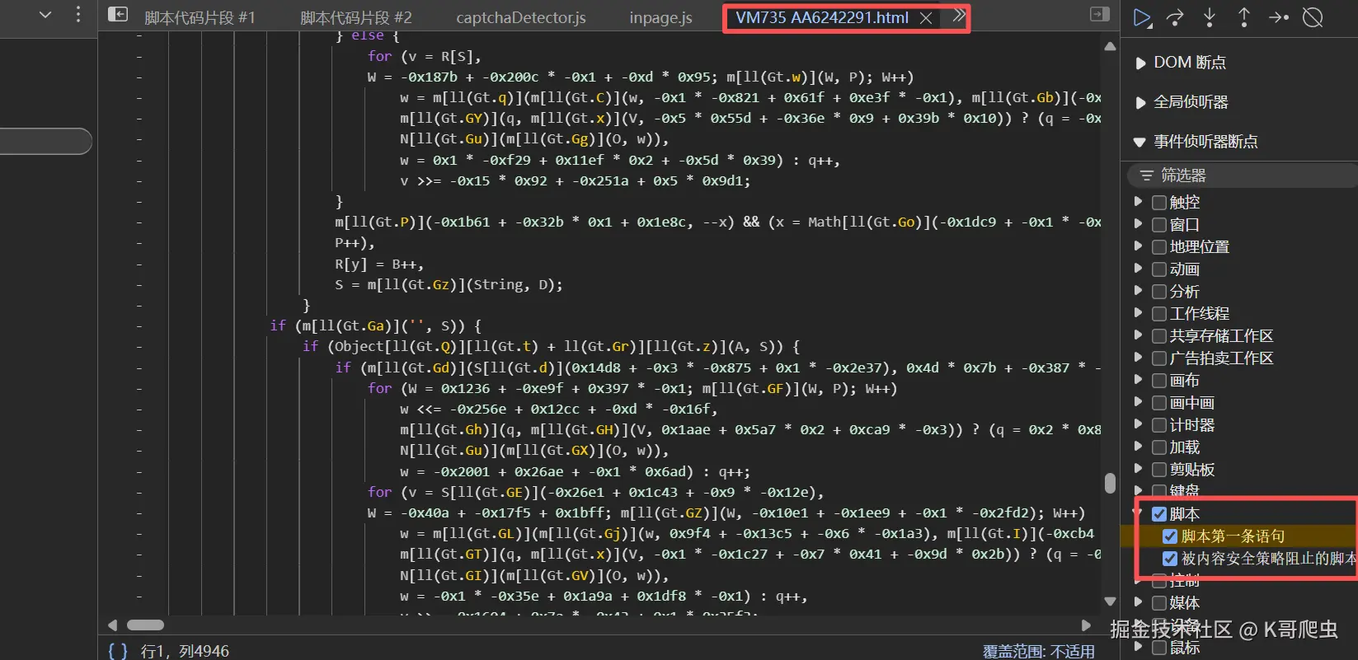Enable the 工作线程 breakpoint checkbox
The width and height of the screenshot is (1358, 660).
(1159, 314)
